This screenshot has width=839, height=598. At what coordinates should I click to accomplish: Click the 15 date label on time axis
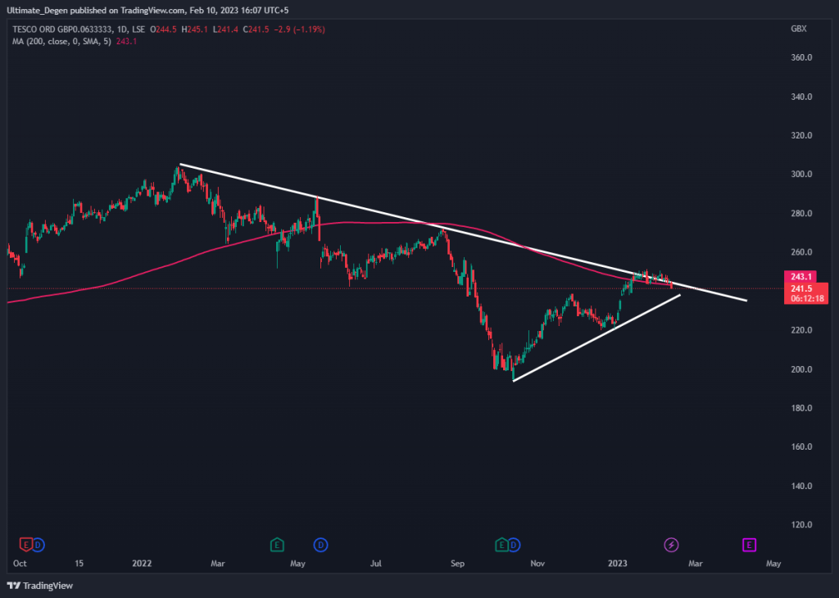coord(79,564)
